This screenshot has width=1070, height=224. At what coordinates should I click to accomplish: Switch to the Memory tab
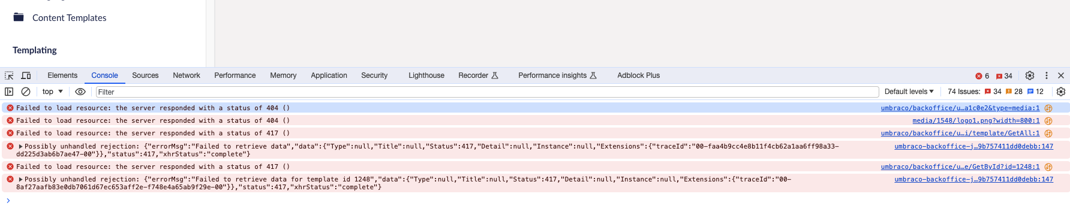pos(283,75)
